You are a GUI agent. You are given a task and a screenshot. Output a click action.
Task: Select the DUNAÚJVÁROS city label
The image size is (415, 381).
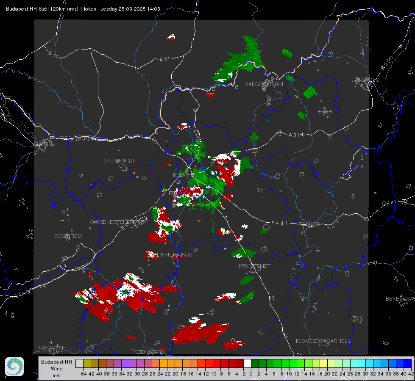click(x=173, y=254)
